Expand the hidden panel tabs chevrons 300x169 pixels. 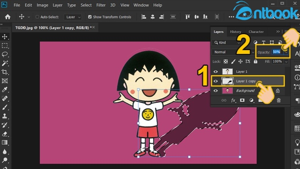(278, 32)
